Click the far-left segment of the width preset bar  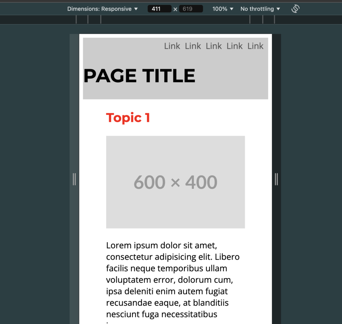(38, 20)
